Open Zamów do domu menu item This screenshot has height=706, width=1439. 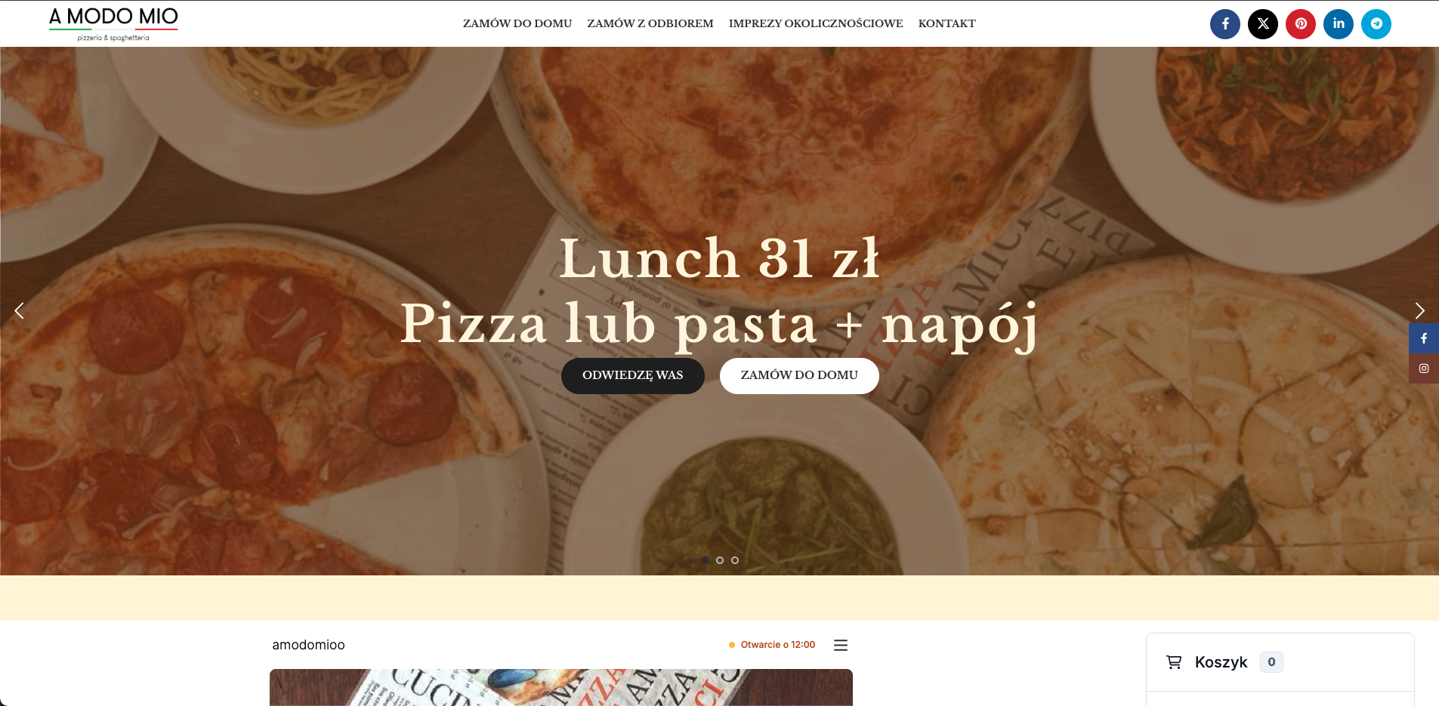517,23
